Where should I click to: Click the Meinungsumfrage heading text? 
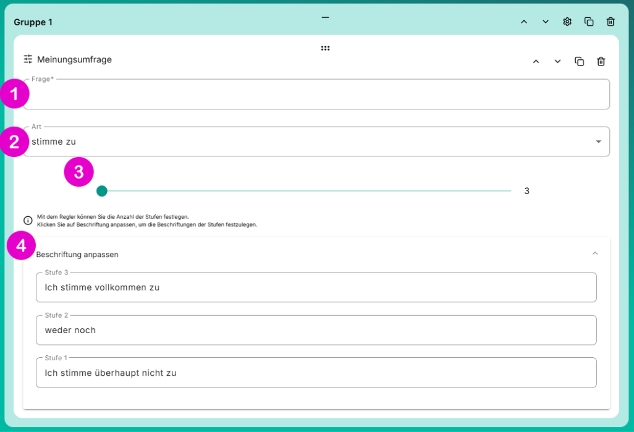[74, 59]
